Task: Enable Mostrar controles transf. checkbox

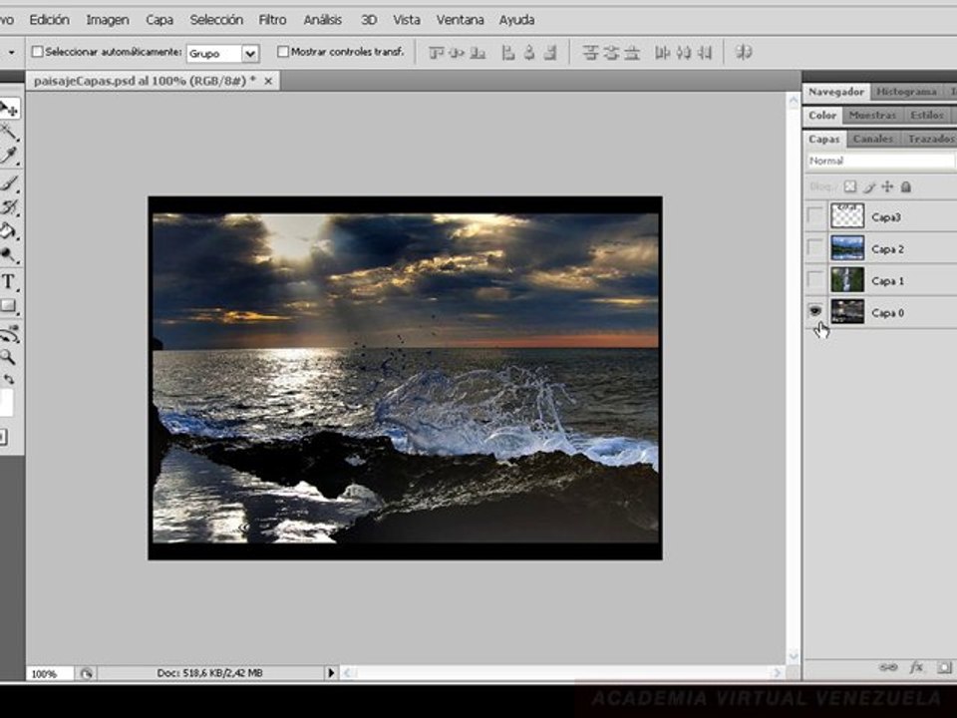Action: 282,52
